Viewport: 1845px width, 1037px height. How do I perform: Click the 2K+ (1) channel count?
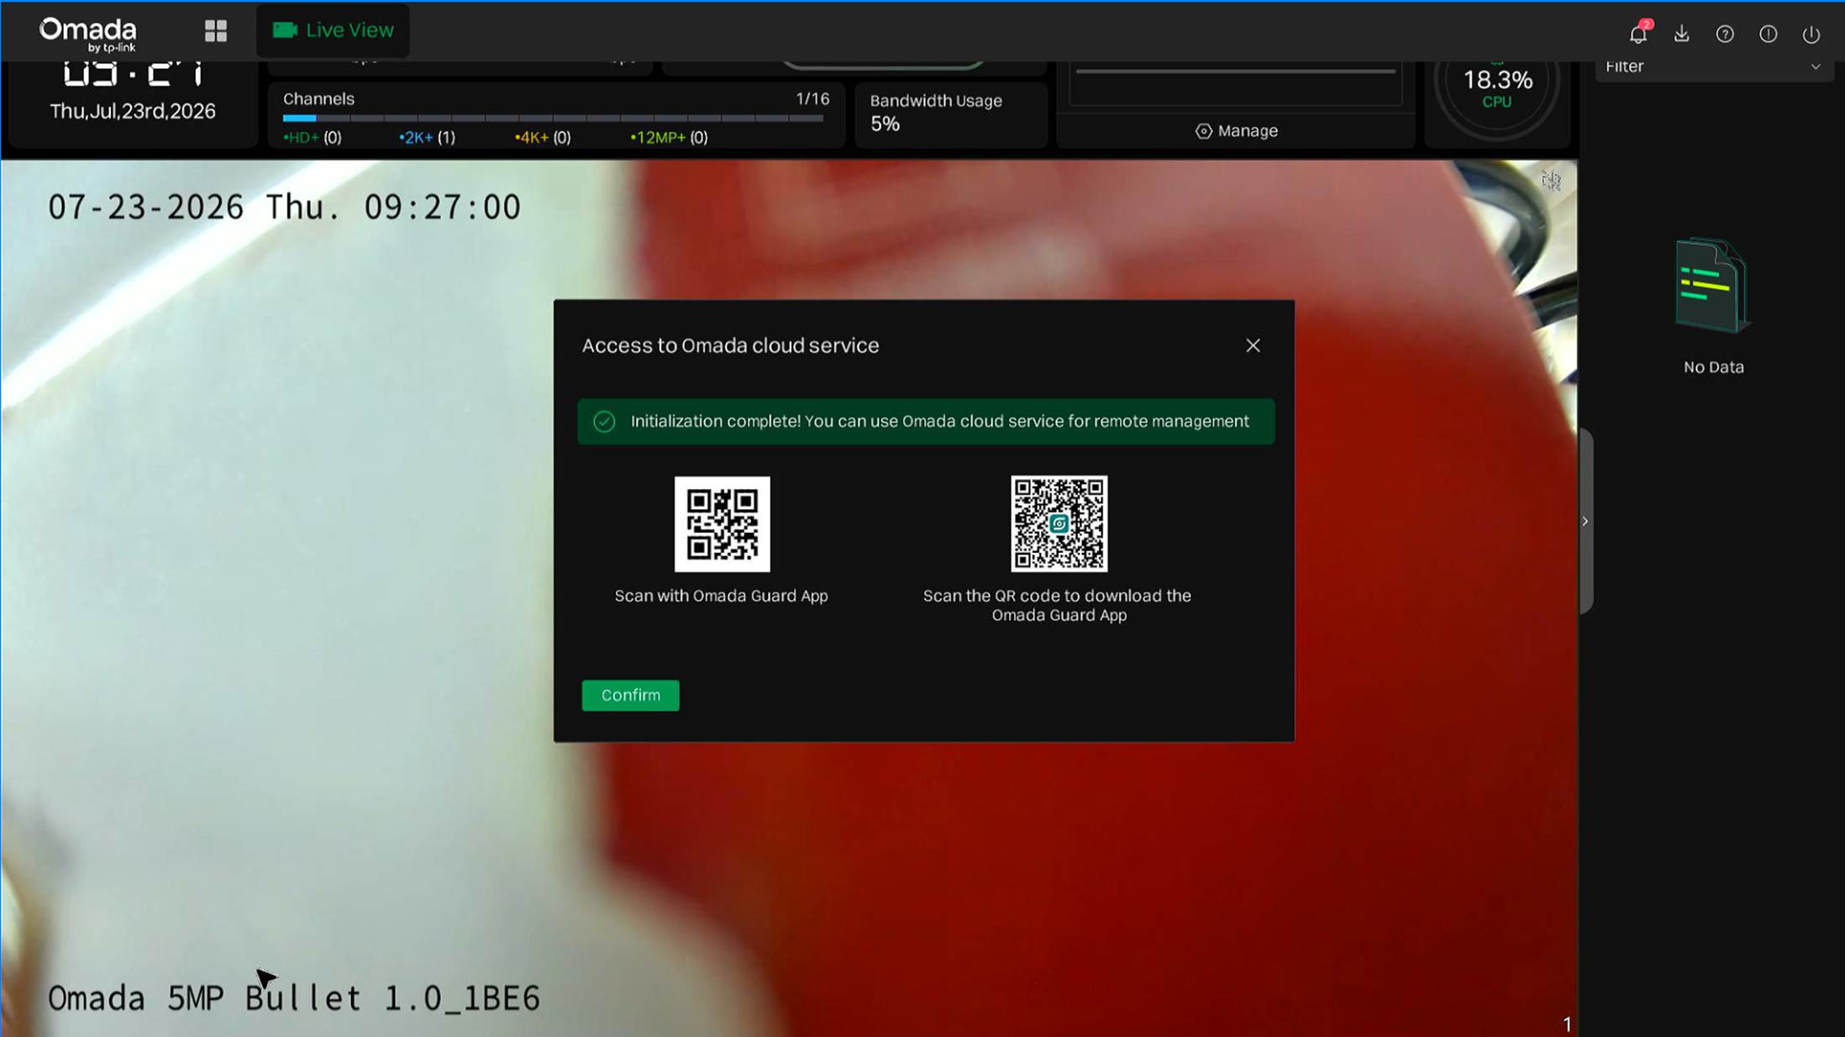(427, 137)
